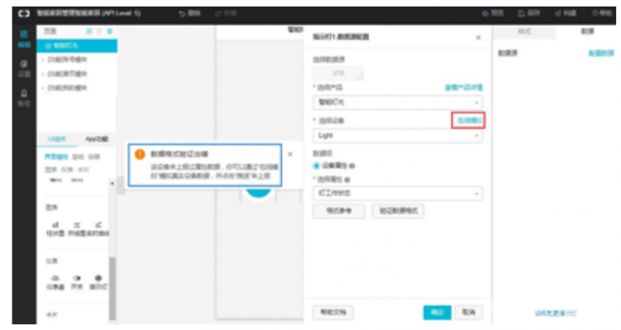The width and height of the screenshot is (621, 330).
Task: Pick the 折线图 line chart component
Action: coord(77,229)
